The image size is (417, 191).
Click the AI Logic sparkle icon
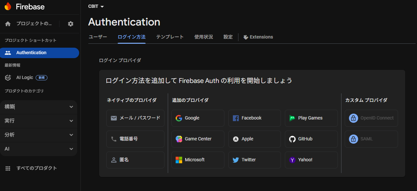click(x=8, y=78)
